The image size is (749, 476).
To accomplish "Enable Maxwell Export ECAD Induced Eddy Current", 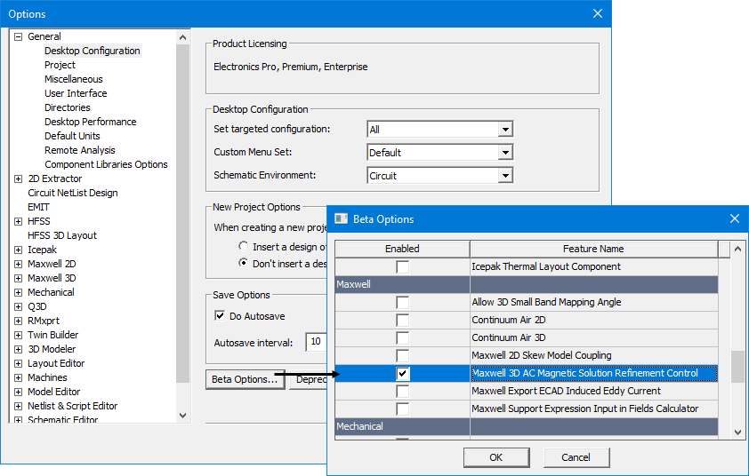I will pos(403,392).
